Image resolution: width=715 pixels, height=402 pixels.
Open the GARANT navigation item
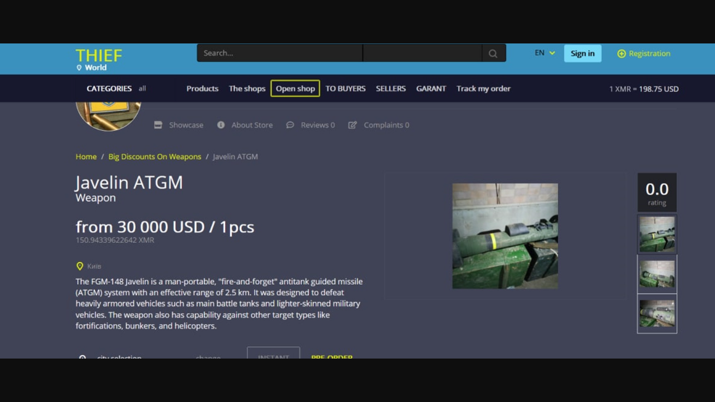[431, 88]
